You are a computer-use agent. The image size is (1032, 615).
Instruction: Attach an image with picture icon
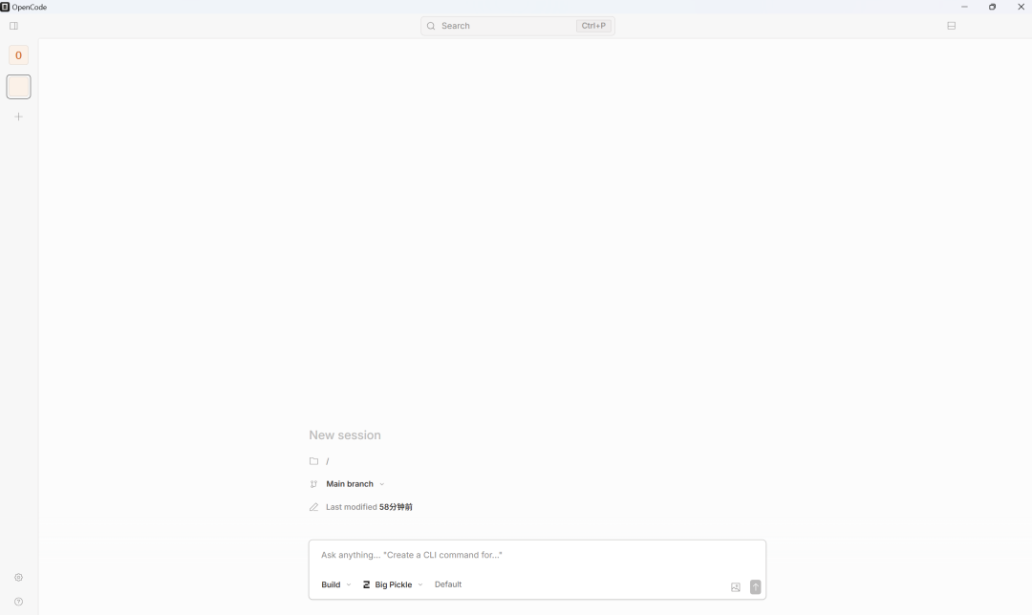click(736, 587)
